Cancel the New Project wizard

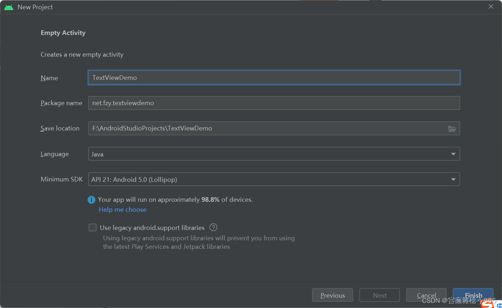426,295
